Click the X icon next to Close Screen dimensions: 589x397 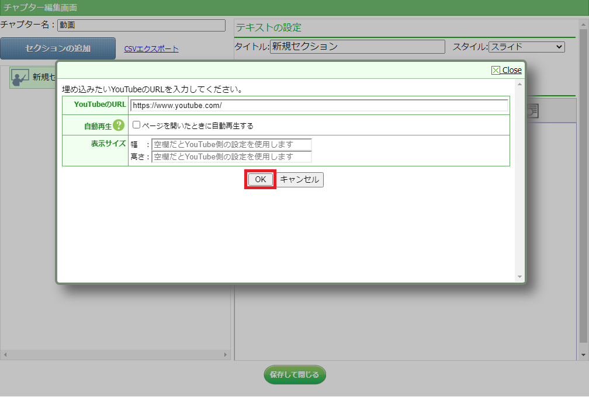496,70
